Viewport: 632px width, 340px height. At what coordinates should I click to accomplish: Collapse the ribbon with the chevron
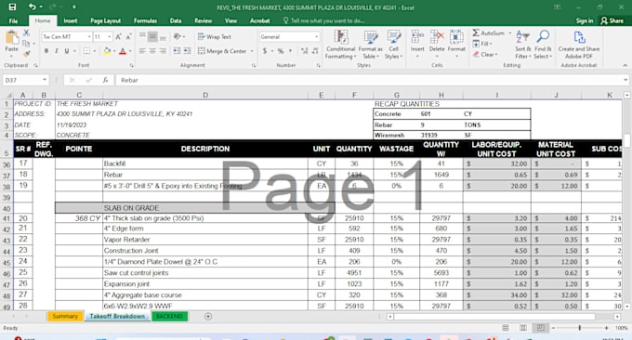pyautogui.click(x=625, y=65)
